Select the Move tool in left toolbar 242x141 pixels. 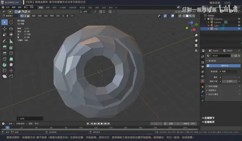pos(4,29)
